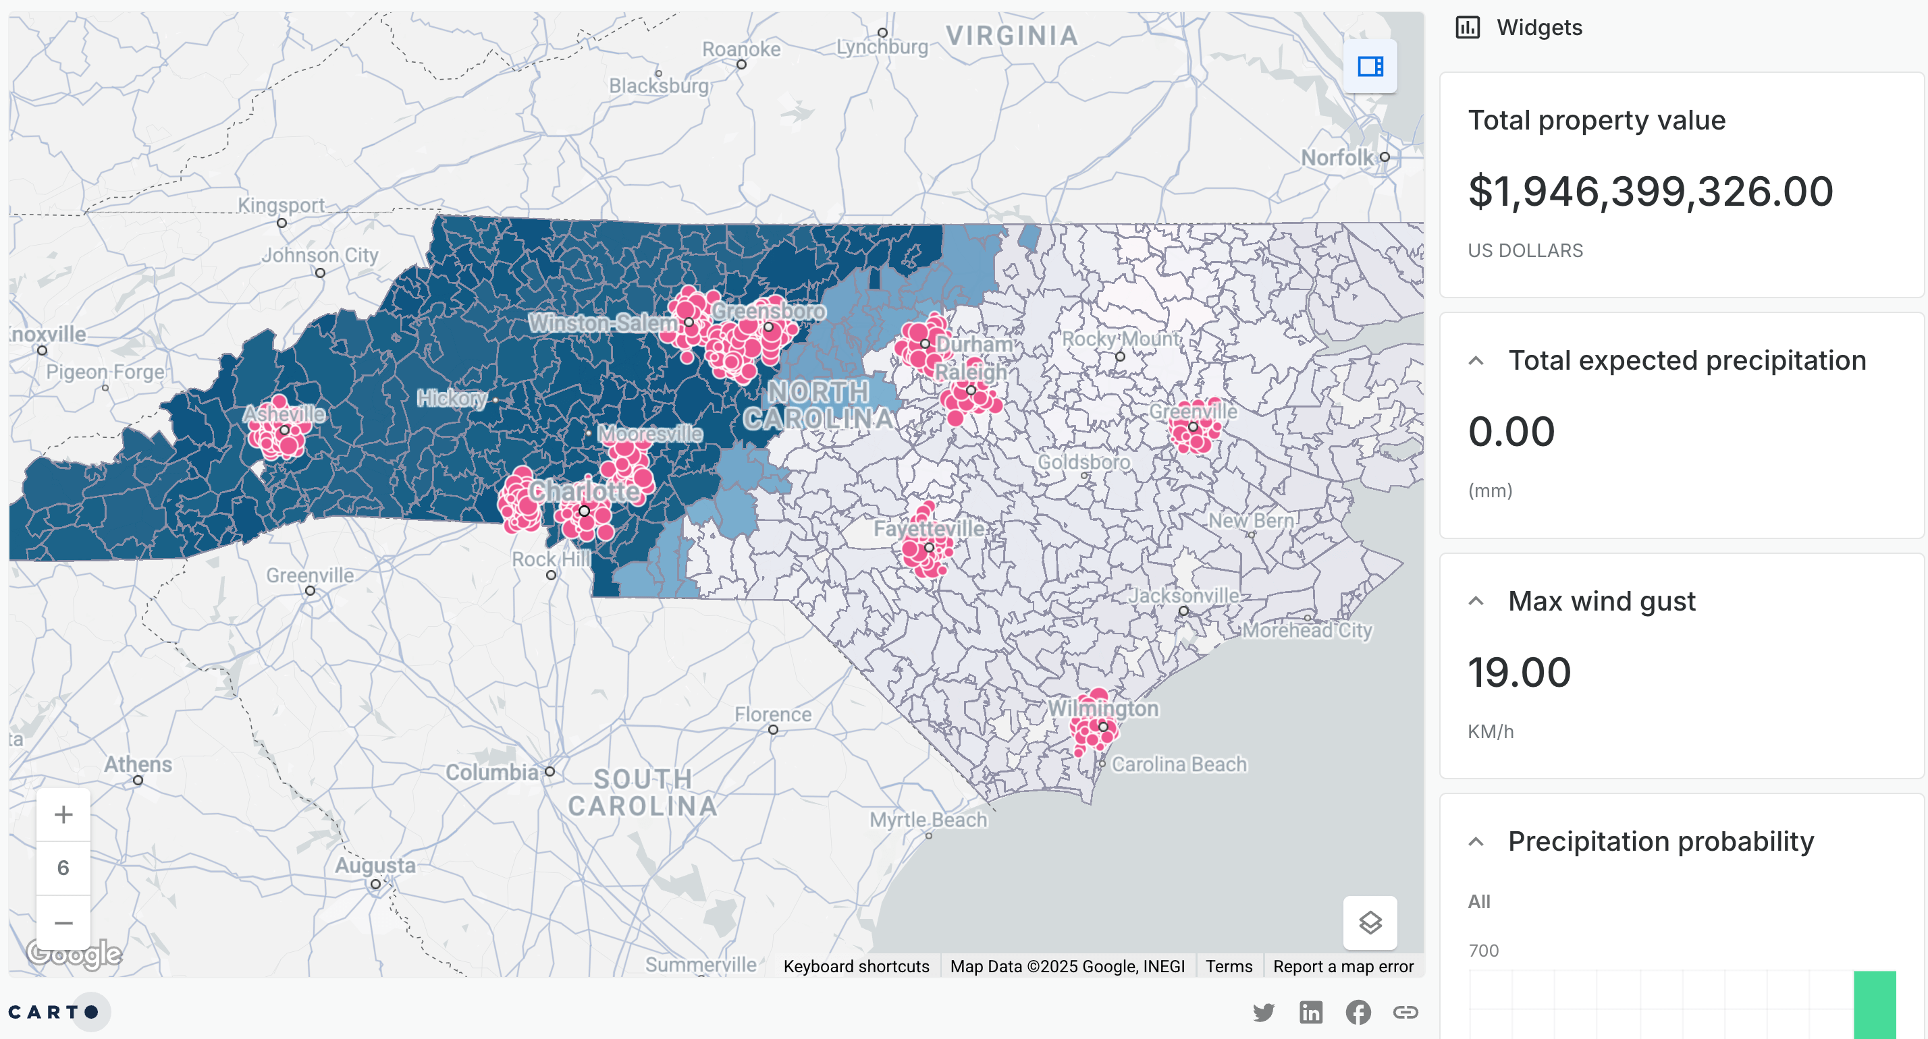Select the green histogram bar
Screen dimensions: 1928x1039
[x=1874, y=1004]
